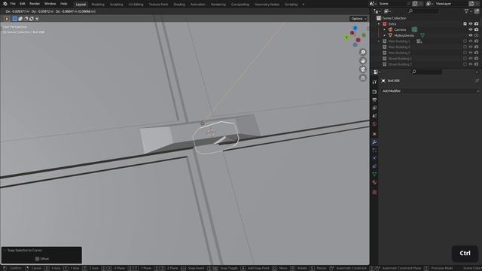Viewport: 482px width, 271px height.
Task: Open the Render properties tab
Action: (x=374, y=92)
